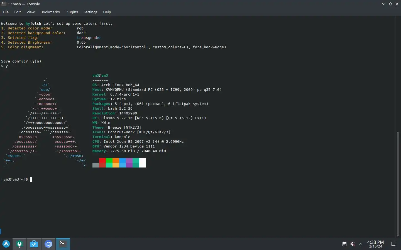Click the 'Host: KVM/QEMU' line
Viewport: 401px width, 250px height.
[157, 90]
